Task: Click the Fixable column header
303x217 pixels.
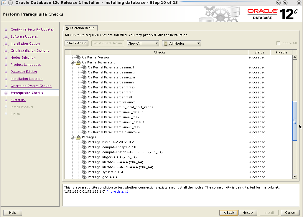Action: [281, 52]
